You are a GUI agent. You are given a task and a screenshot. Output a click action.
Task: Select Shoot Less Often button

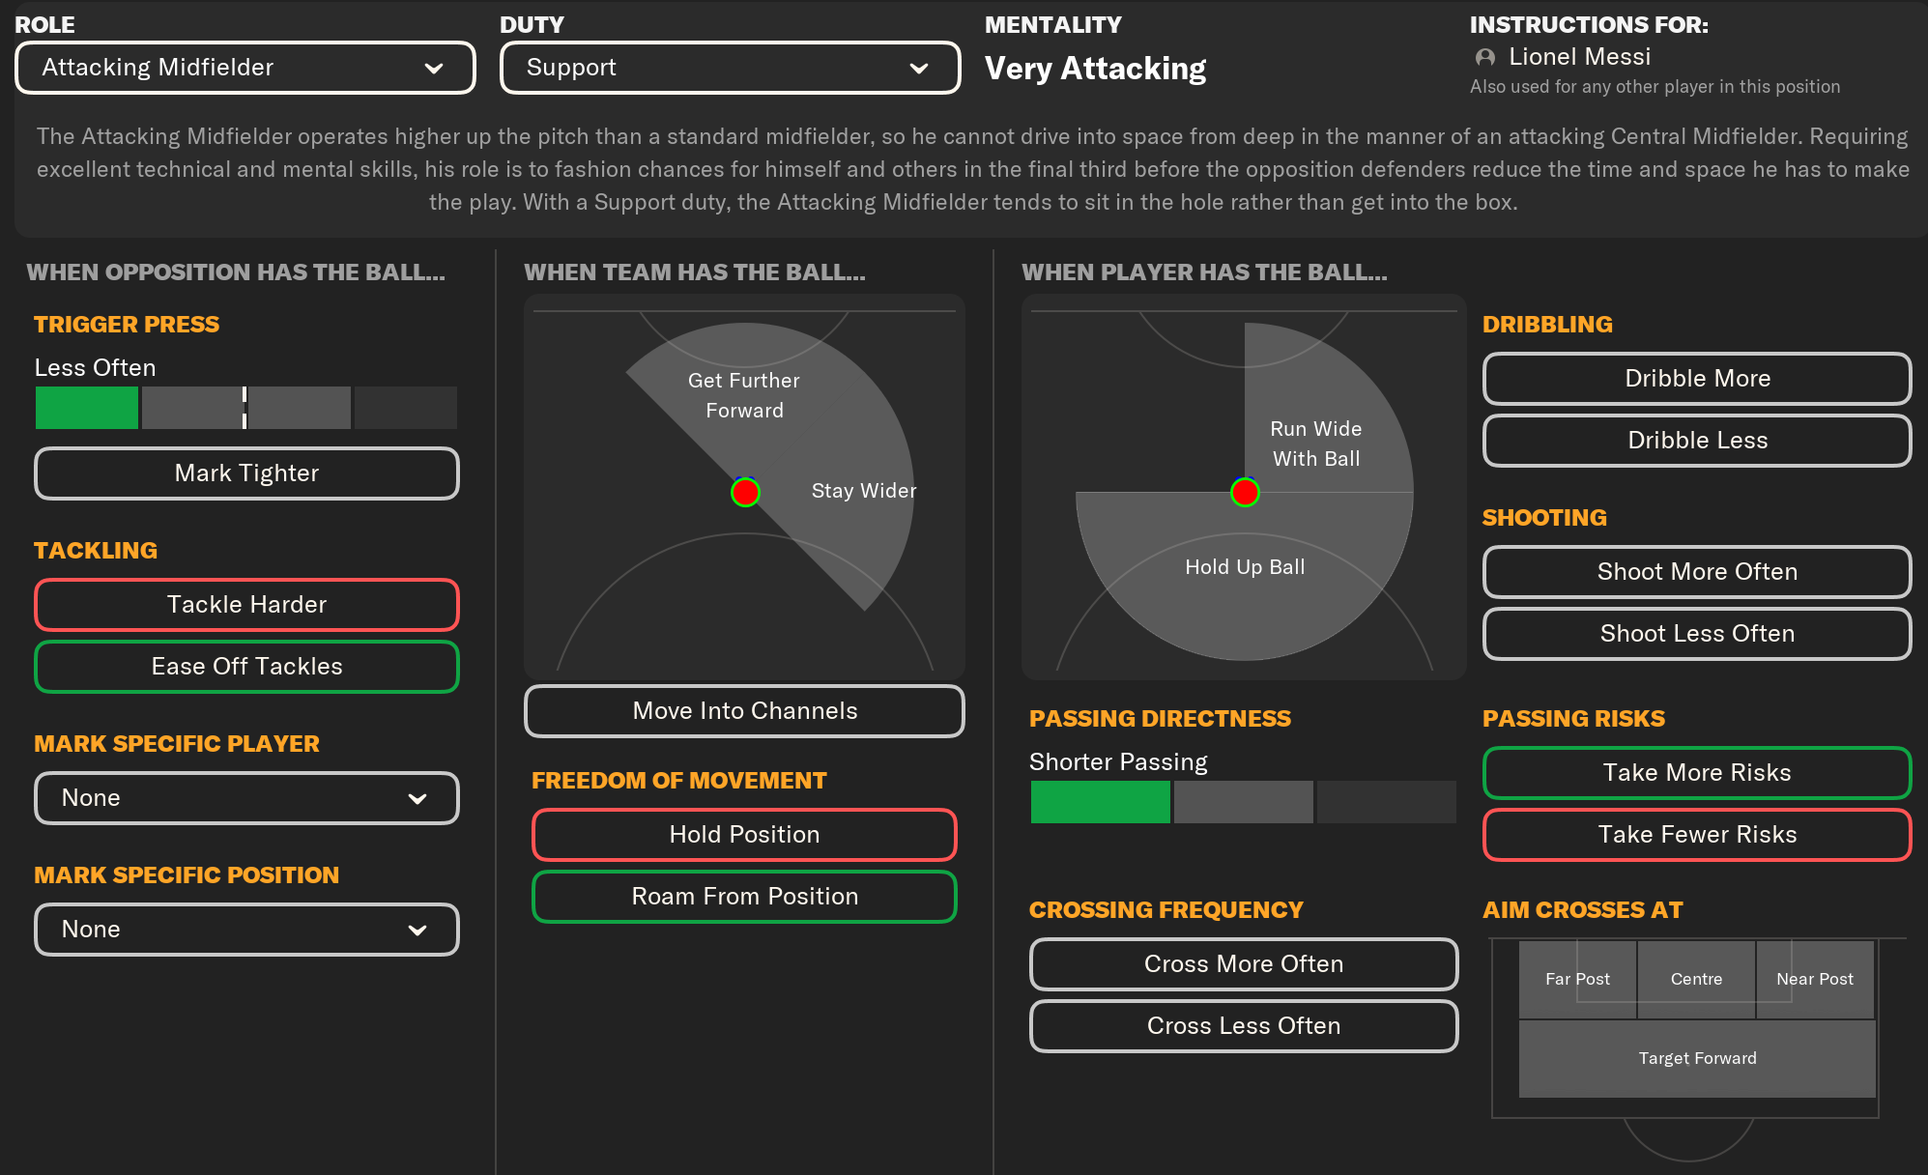tap(1697, 634)
